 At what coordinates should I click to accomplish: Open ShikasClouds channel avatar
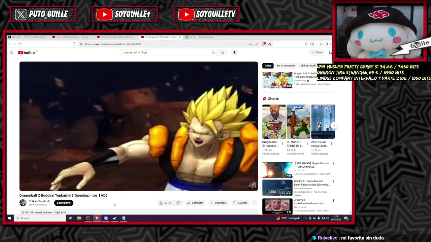[x=23, y=203]
